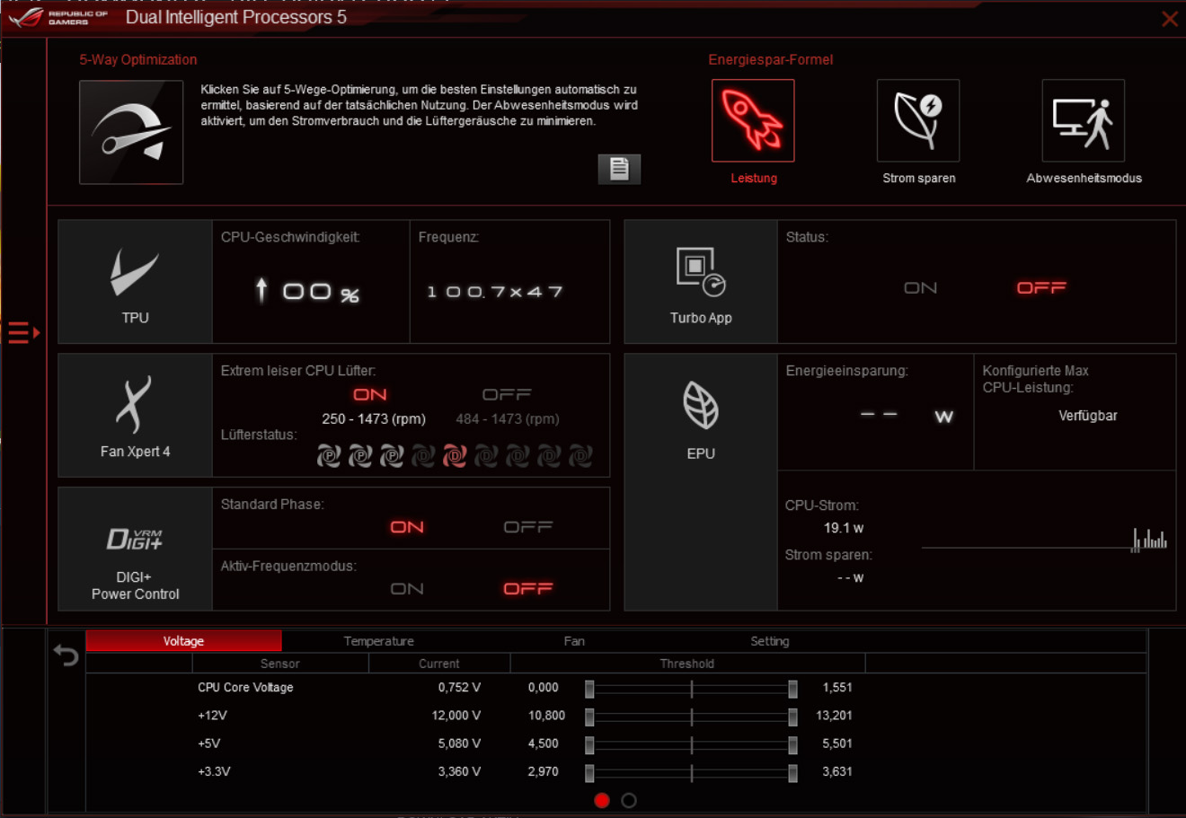Image resolution: width=1186 pixels, height=818 pixels.
Task: Click the 12,000 V current value
Action: [456, 716]
